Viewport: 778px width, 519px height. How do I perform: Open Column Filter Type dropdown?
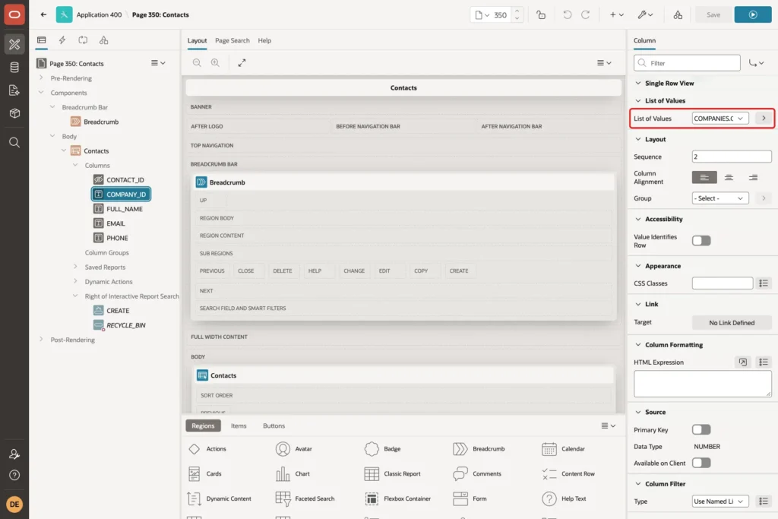click(x=720, y=501)
